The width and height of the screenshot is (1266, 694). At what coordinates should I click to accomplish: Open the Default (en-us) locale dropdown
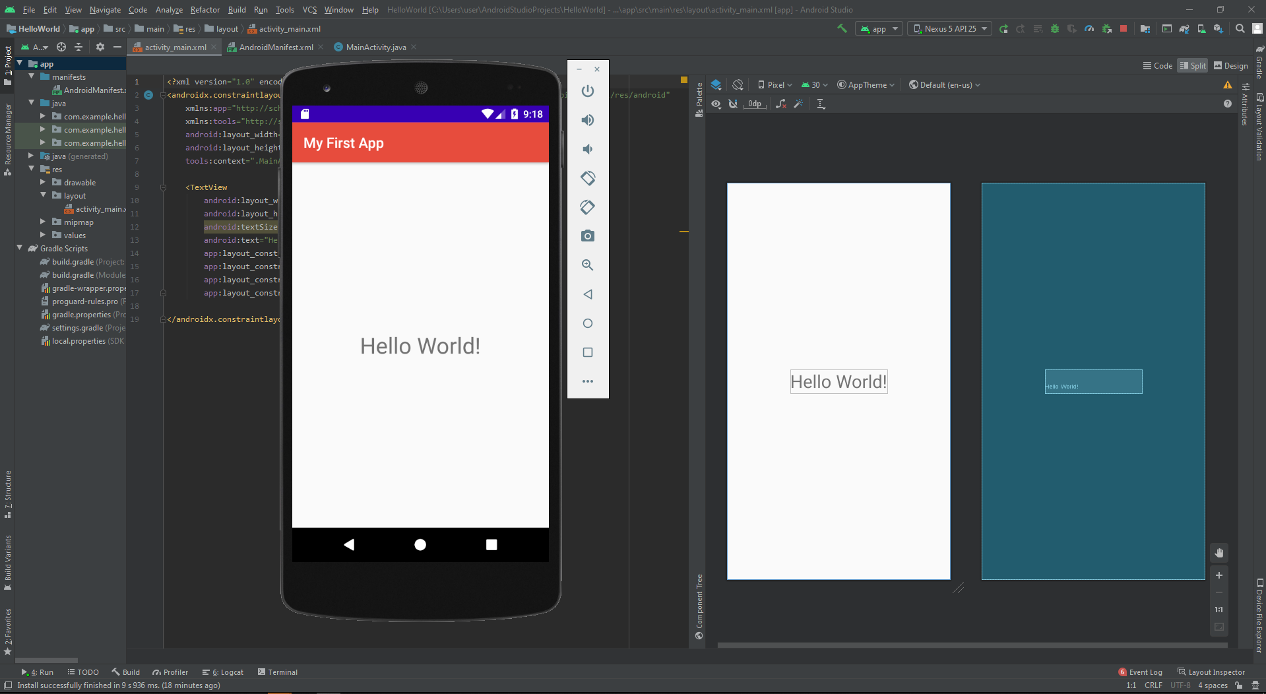[945, 84]
